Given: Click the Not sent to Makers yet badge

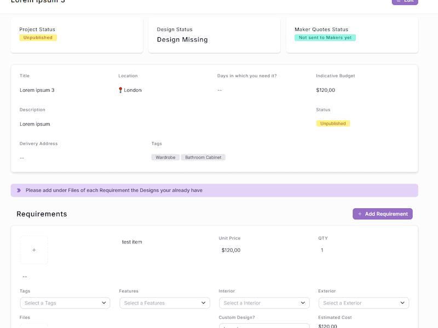Looking at the screenshot, I should coord(325,38).
